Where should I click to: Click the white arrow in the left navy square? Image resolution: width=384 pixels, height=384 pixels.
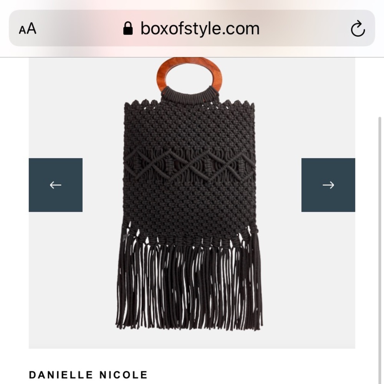(x=56, y=185)
